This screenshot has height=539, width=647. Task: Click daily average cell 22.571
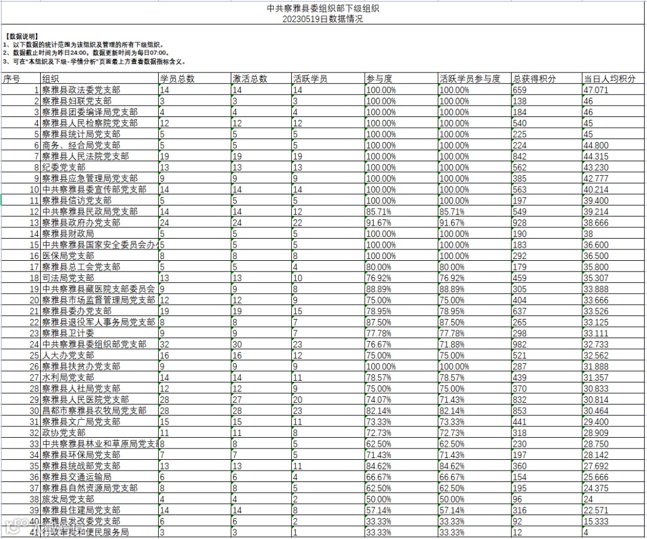613,510
